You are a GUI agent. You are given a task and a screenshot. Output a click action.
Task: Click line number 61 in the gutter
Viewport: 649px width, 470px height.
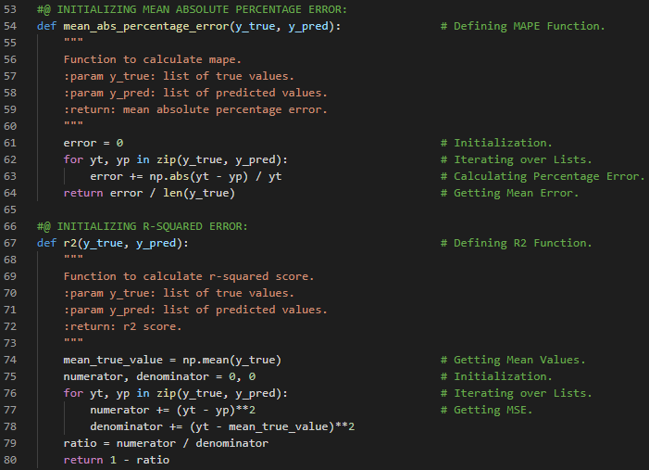click(11, 143)
